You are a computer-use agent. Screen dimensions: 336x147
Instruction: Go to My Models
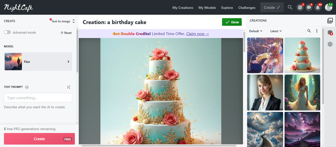207,8
